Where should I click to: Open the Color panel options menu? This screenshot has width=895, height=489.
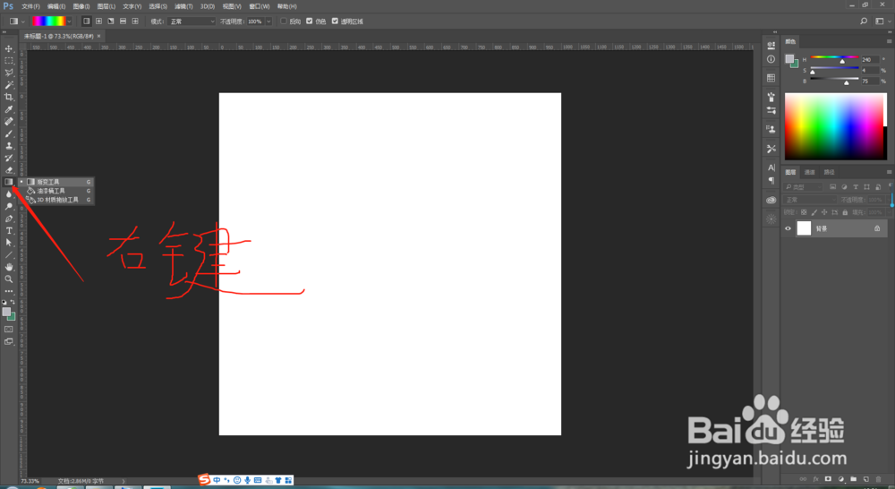889,41
